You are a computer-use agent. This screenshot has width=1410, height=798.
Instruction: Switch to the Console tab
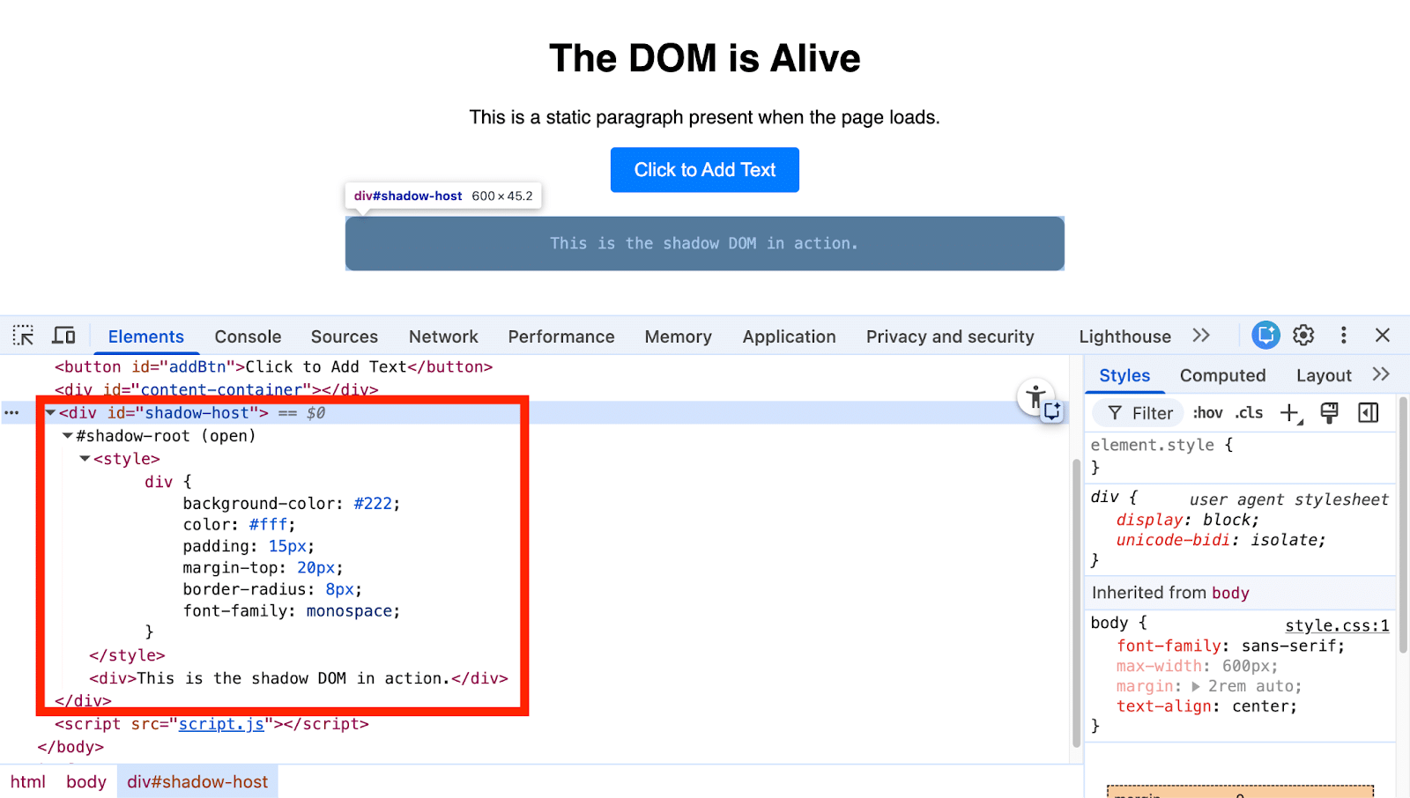(248, 336)
